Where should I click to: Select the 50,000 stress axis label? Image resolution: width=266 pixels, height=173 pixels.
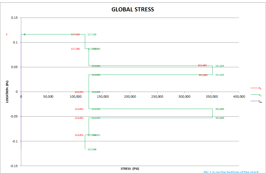[x=48, y=97]
